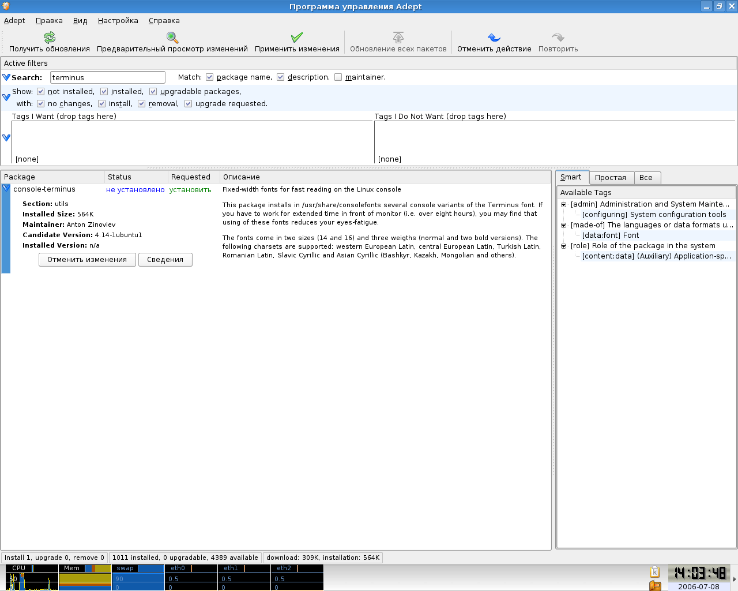Screen dimensions: 738x591
Task: Click the Status column header
Action: pyautogui.click(x=136, y=177)
